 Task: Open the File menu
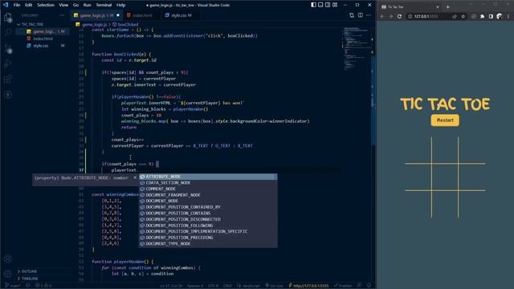pyautogui.click(x=17, y=5)
